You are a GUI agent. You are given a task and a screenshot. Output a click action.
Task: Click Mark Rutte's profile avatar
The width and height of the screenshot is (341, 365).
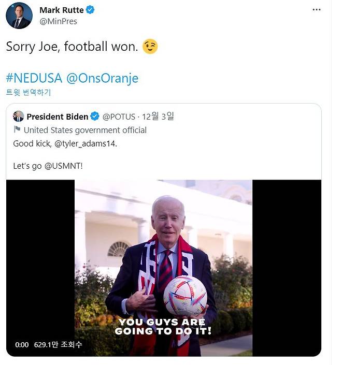click(x=19, y=16)
